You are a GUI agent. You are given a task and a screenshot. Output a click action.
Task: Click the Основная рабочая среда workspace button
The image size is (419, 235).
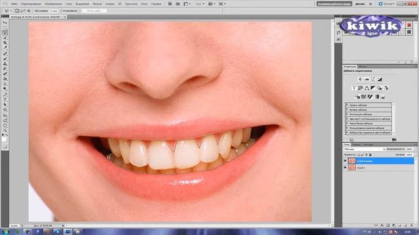click(334, 4)
